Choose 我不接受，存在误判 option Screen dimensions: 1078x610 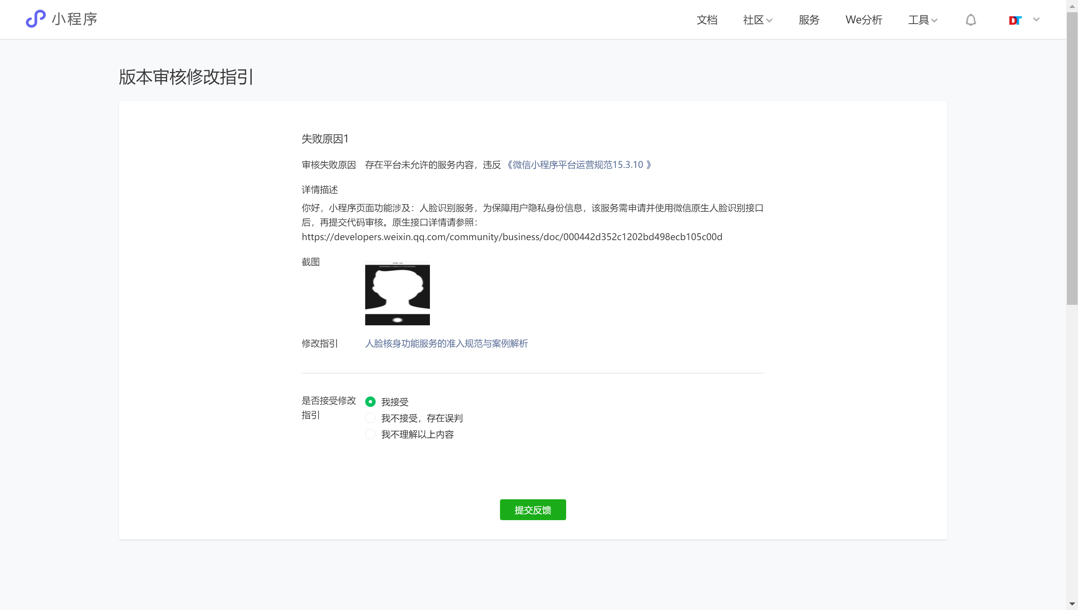pyautogui.click(x=370, y=418)
